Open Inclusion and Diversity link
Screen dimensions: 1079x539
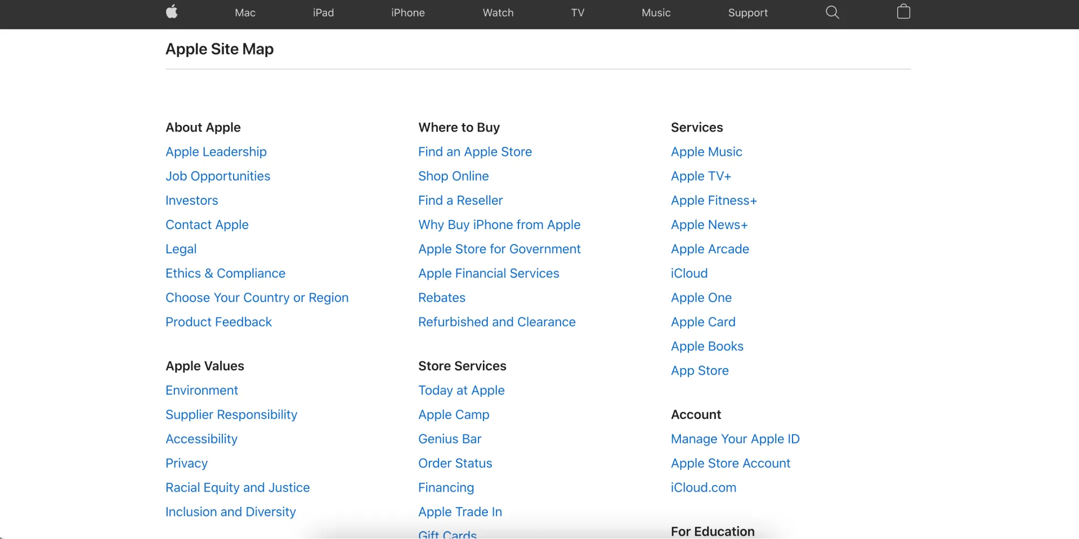[230, 512]
